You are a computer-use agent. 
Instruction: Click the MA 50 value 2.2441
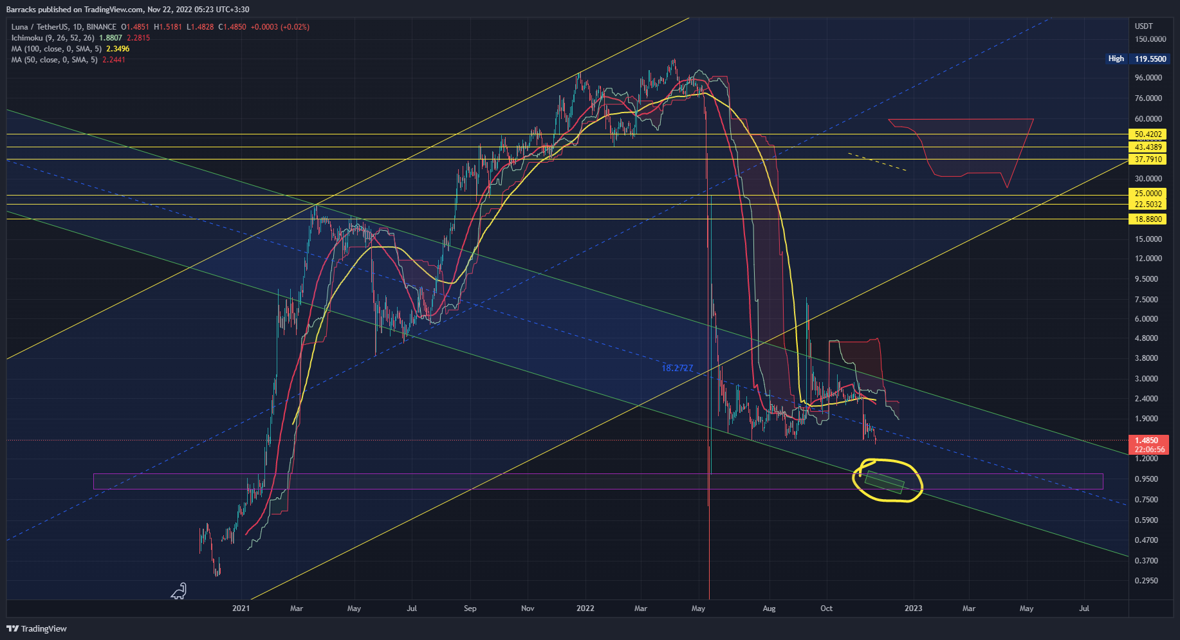pos(114,60)
